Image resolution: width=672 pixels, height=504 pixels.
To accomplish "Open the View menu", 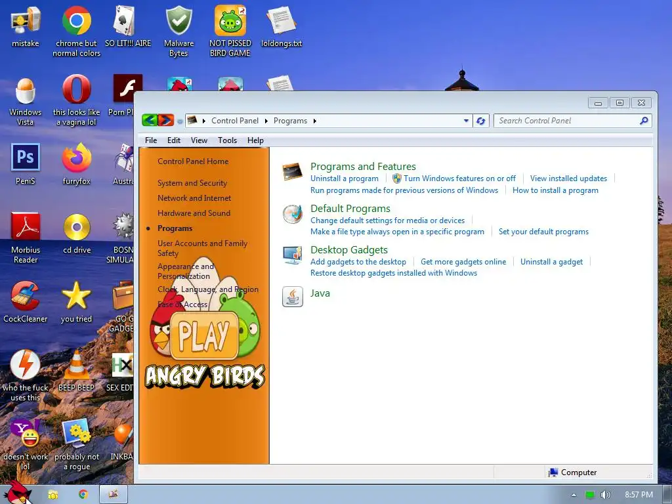I will (199, 140).
